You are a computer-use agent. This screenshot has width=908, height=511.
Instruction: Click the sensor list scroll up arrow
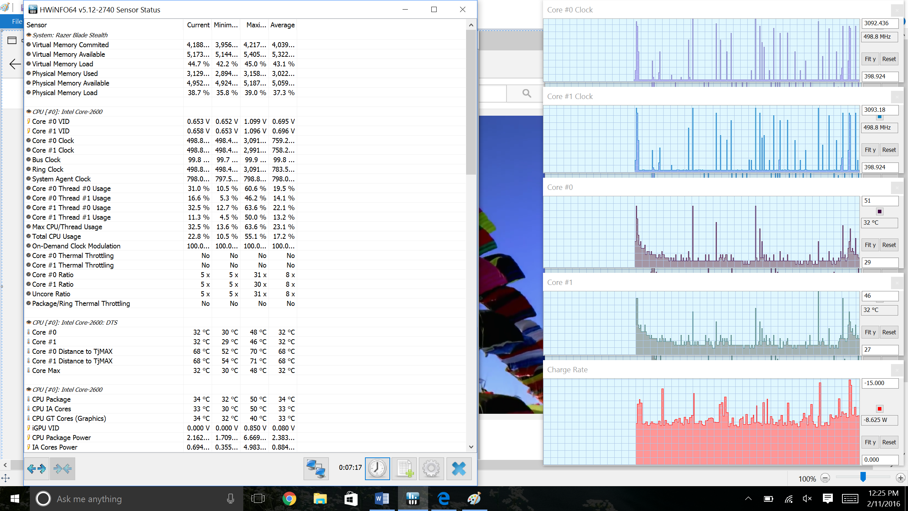471,25
